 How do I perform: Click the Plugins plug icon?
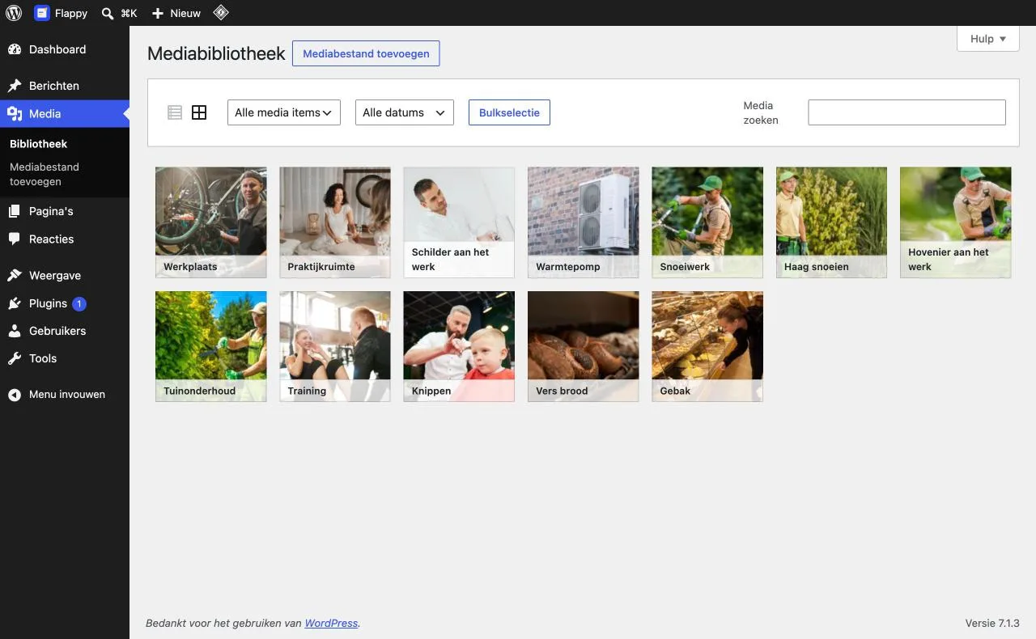click(15, 303)
